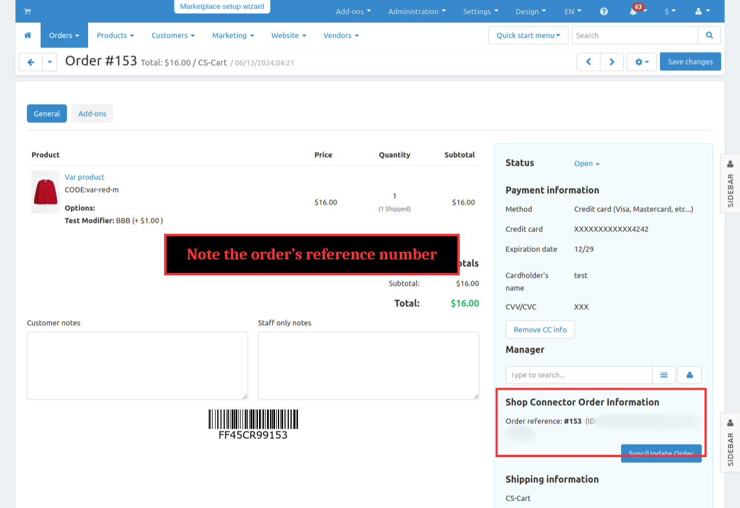This screenshot has width=740, height=508.
Task: Switch to the Add-ons tab
Action: tap(92, 114)
